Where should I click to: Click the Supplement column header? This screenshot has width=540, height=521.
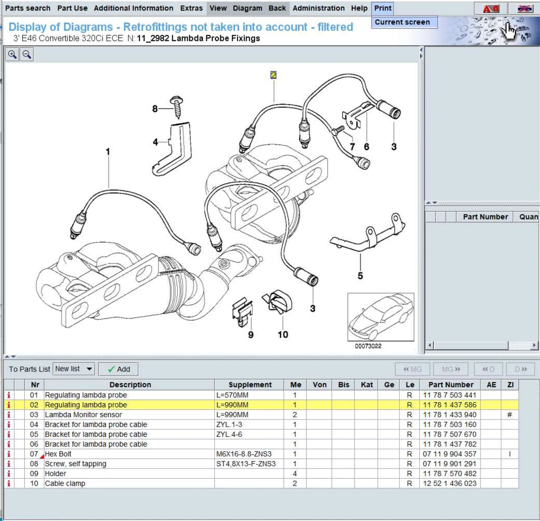tap(249, 385)
